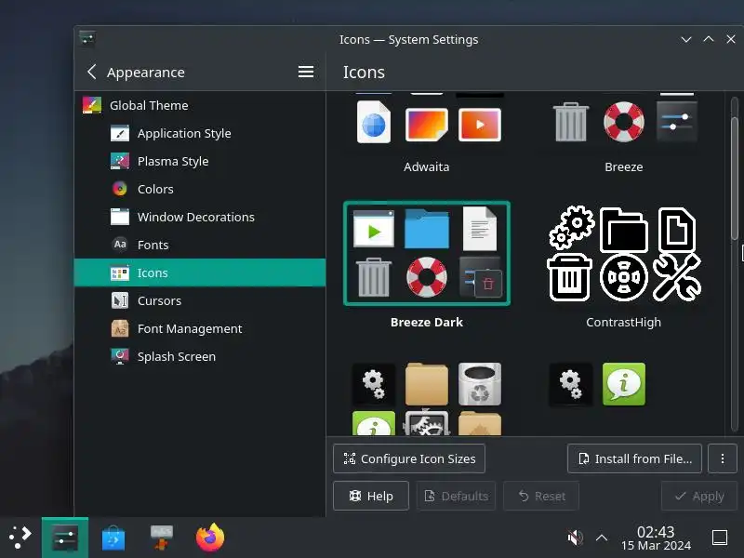The width and height of the screenshot is (744, 558).
Task: Select the Breeze icon theme
Action: 623,121
